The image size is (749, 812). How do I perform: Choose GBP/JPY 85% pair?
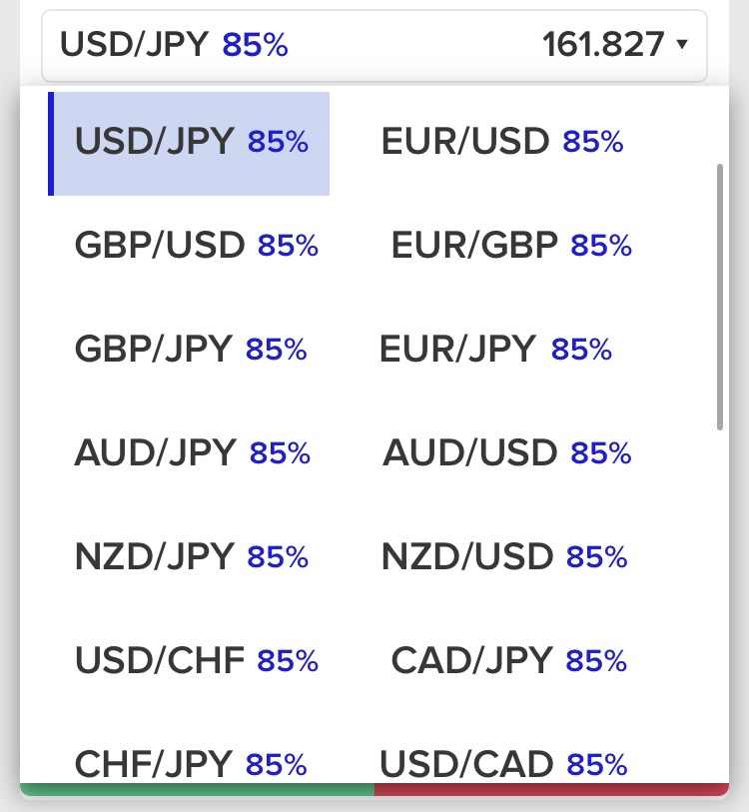tap(191, 349)
